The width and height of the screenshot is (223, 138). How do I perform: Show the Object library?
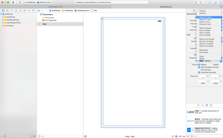click(207, 105)
